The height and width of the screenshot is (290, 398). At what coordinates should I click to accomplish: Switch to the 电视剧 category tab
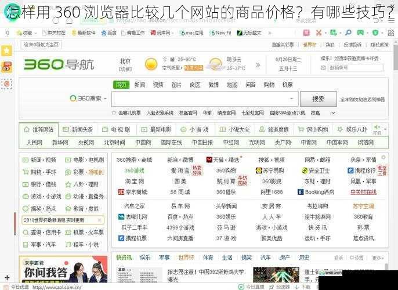click(x=116, y=130)
